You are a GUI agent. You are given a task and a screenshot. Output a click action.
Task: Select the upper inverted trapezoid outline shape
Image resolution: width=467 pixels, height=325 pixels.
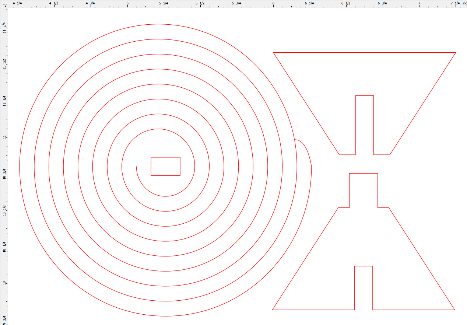(364, 104)
